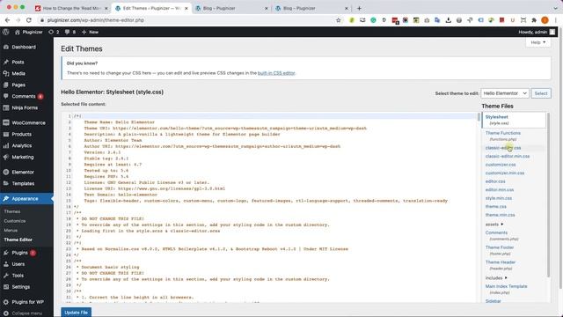Open the updates icon in admin bar

point(54,32)
